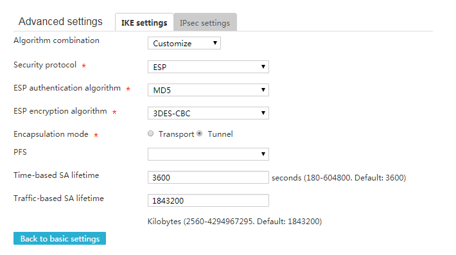Click the arrow icon on the PFS dropdown
The height and width of the screenshot is (255, 456).
tap(263, 154)
